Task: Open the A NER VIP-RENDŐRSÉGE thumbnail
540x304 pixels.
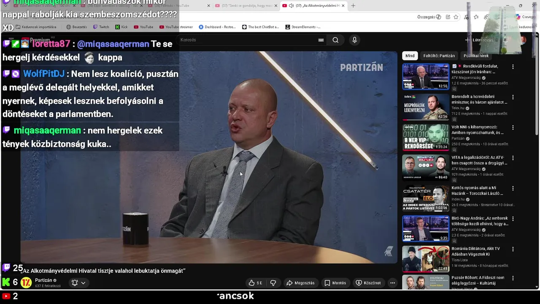Action: [426, 137]
